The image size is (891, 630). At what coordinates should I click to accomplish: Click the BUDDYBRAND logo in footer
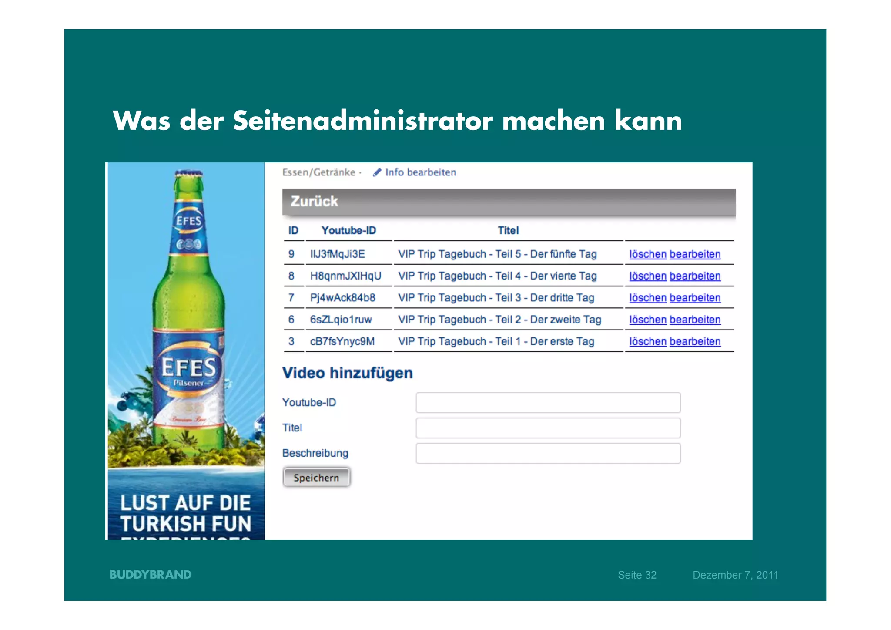(x=151, y=575)
